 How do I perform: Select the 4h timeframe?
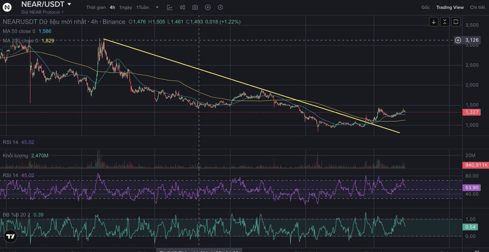coord(112,7)
